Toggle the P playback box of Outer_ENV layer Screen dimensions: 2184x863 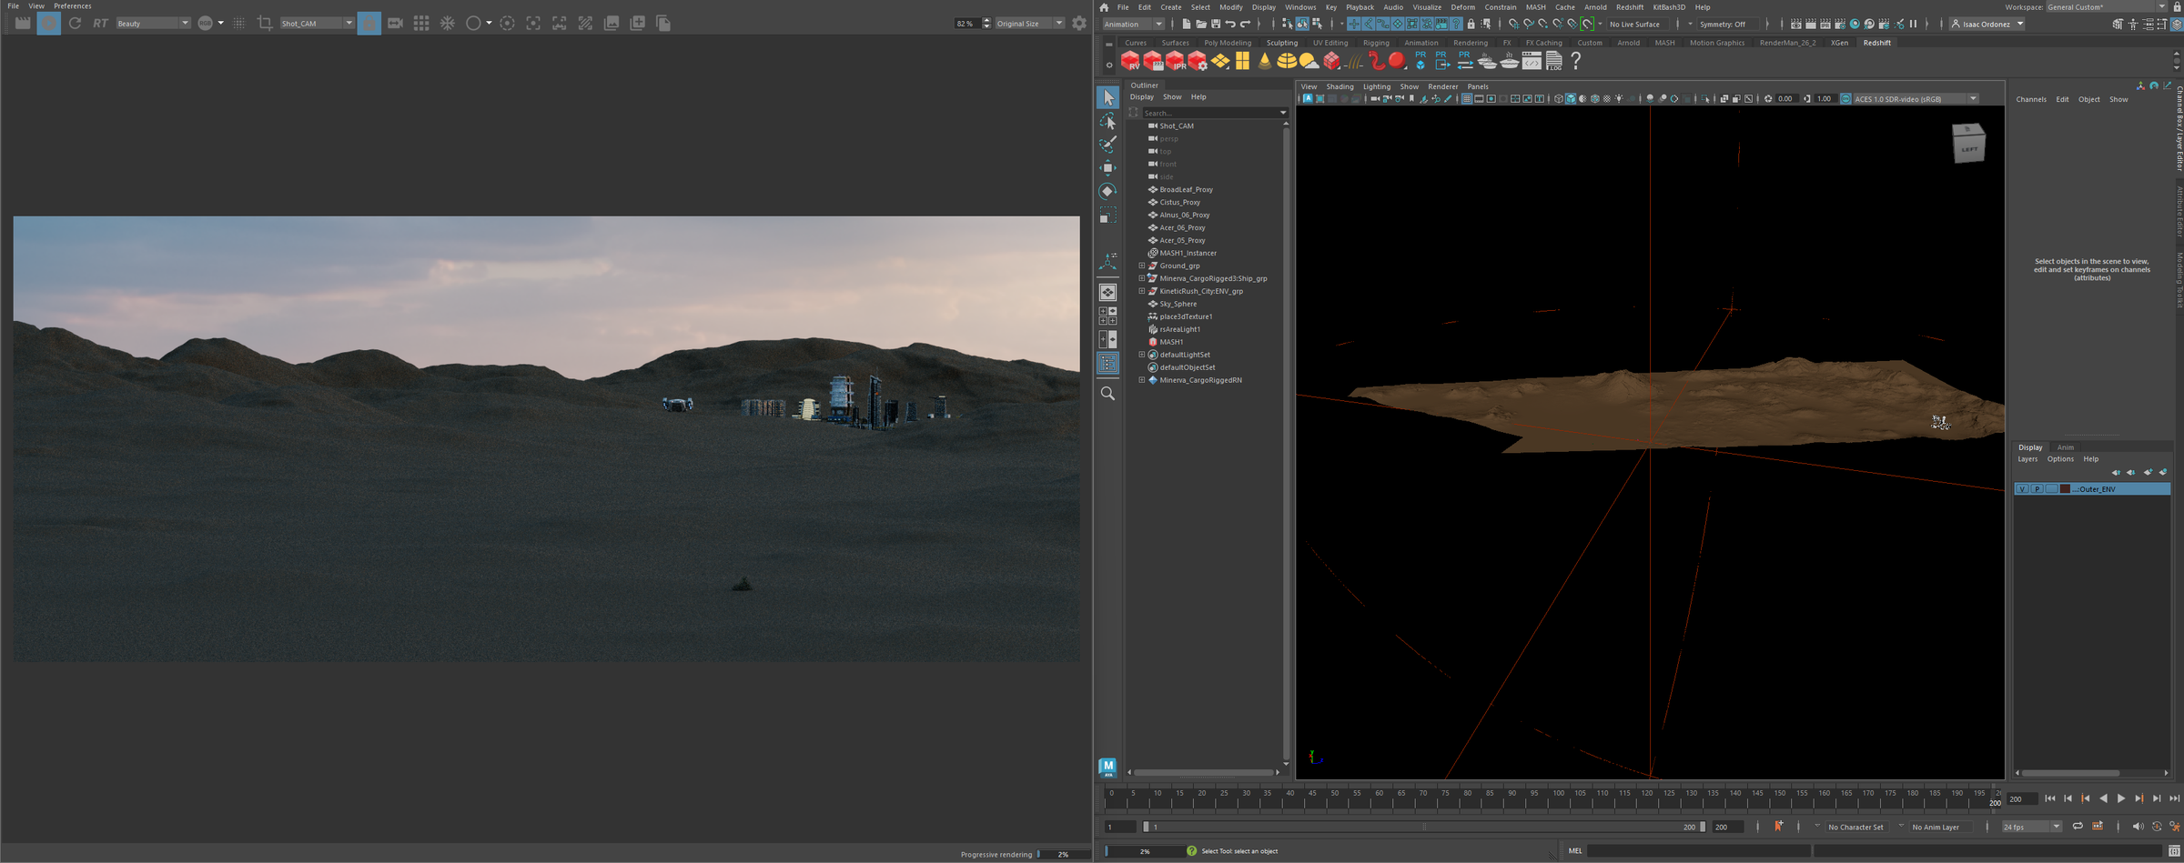[x=2037, y=489]
